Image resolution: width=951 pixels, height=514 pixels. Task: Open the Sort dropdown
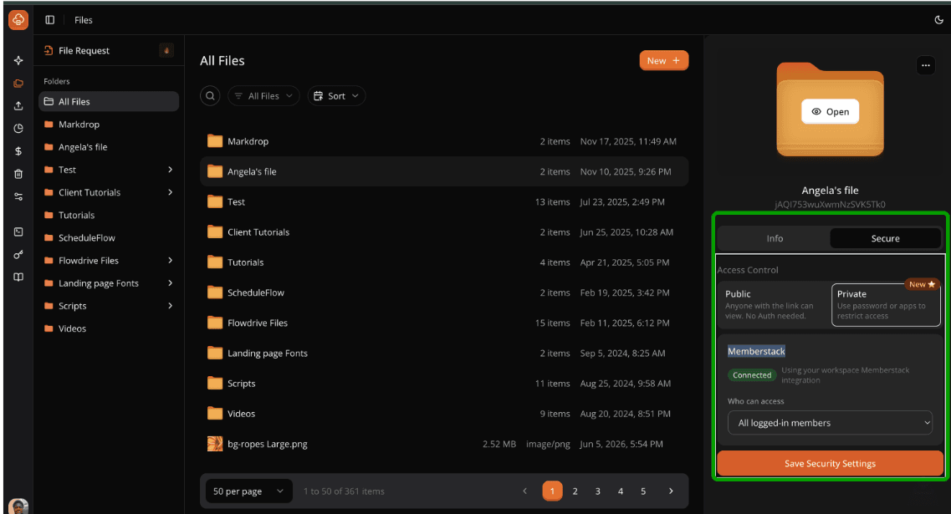336,96
